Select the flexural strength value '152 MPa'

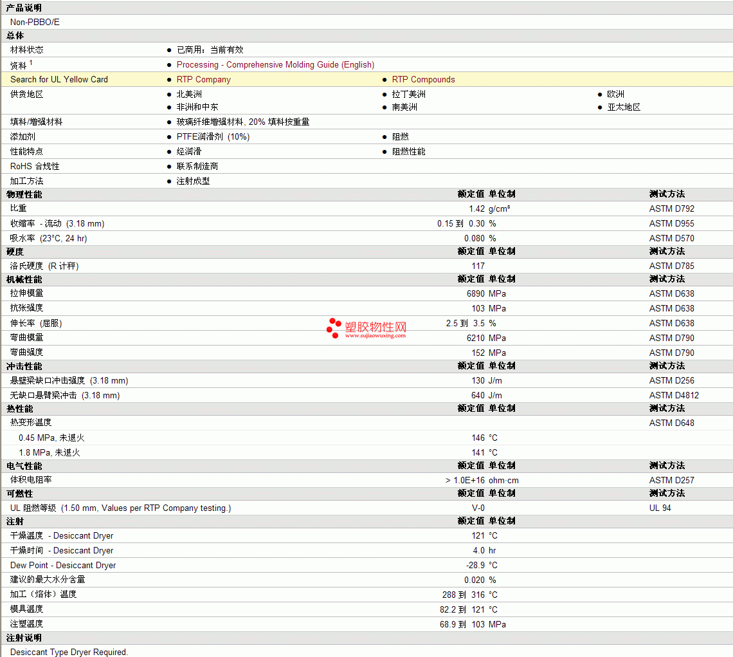coord(489,353)
